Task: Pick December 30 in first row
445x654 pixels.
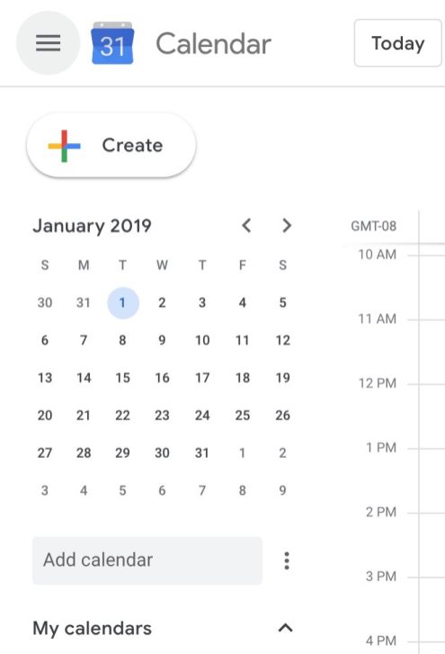Action: tap(45, 303)
